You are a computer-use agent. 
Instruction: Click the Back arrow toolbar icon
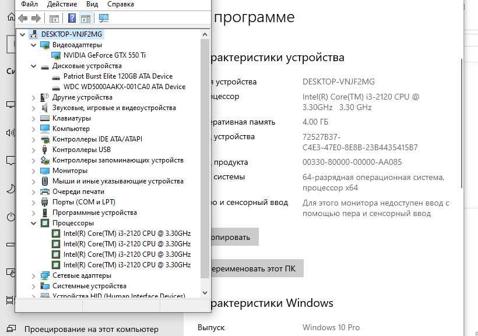(23, 19)
